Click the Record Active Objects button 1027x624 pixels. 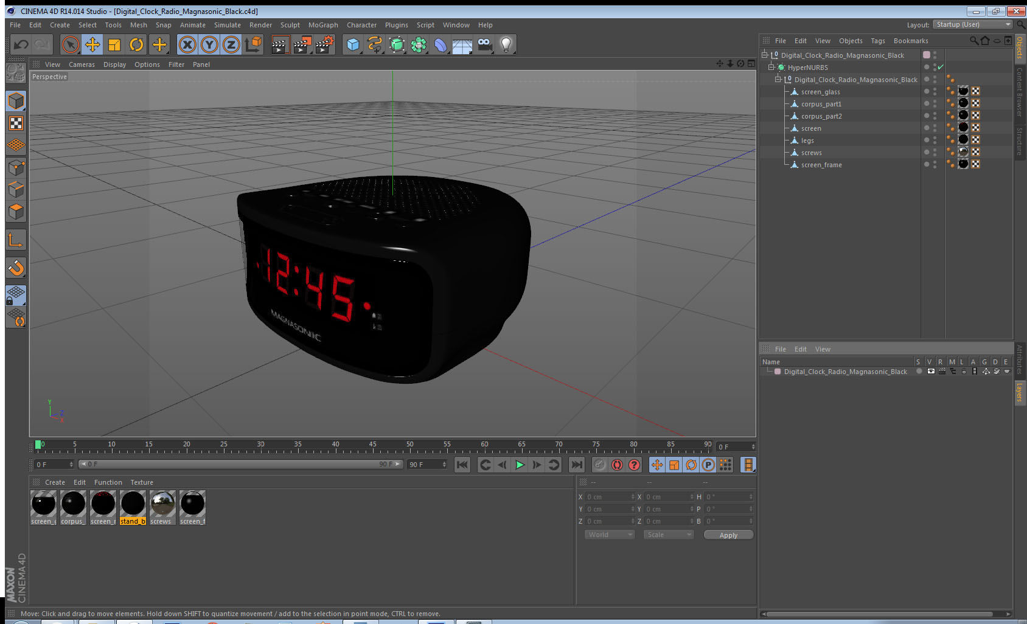coord(600,465)
